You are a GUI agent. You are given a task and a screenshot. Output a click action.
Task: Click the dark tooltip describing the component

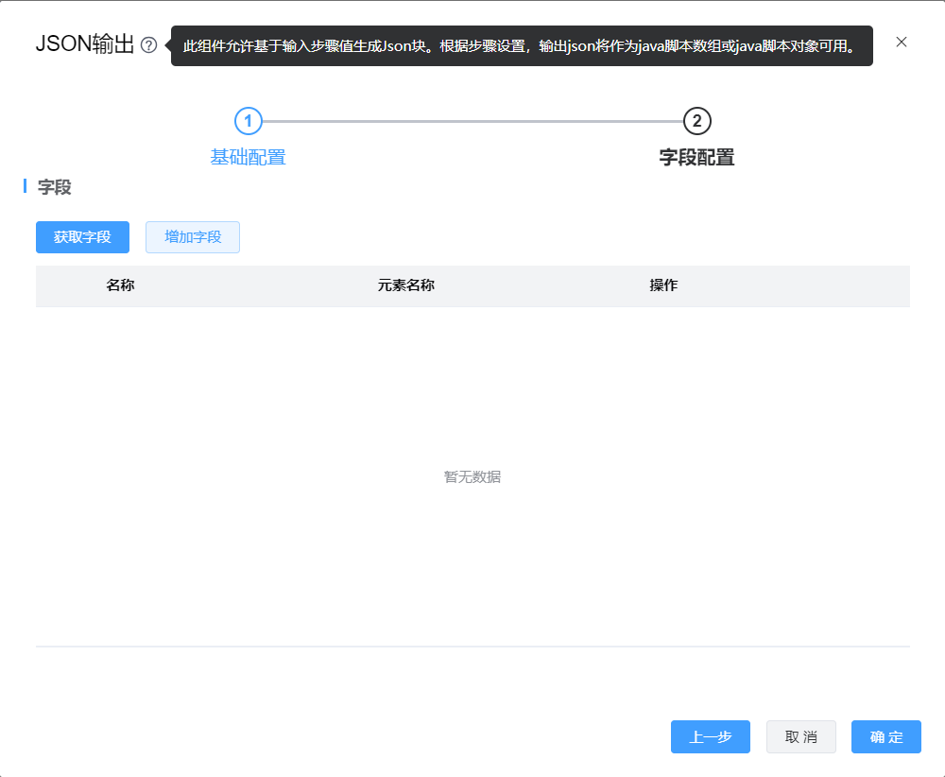(522, 45)
